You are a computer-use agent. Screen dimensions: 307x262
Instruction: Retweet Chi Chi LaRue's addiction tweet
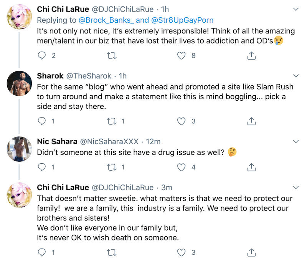[111, 56]
